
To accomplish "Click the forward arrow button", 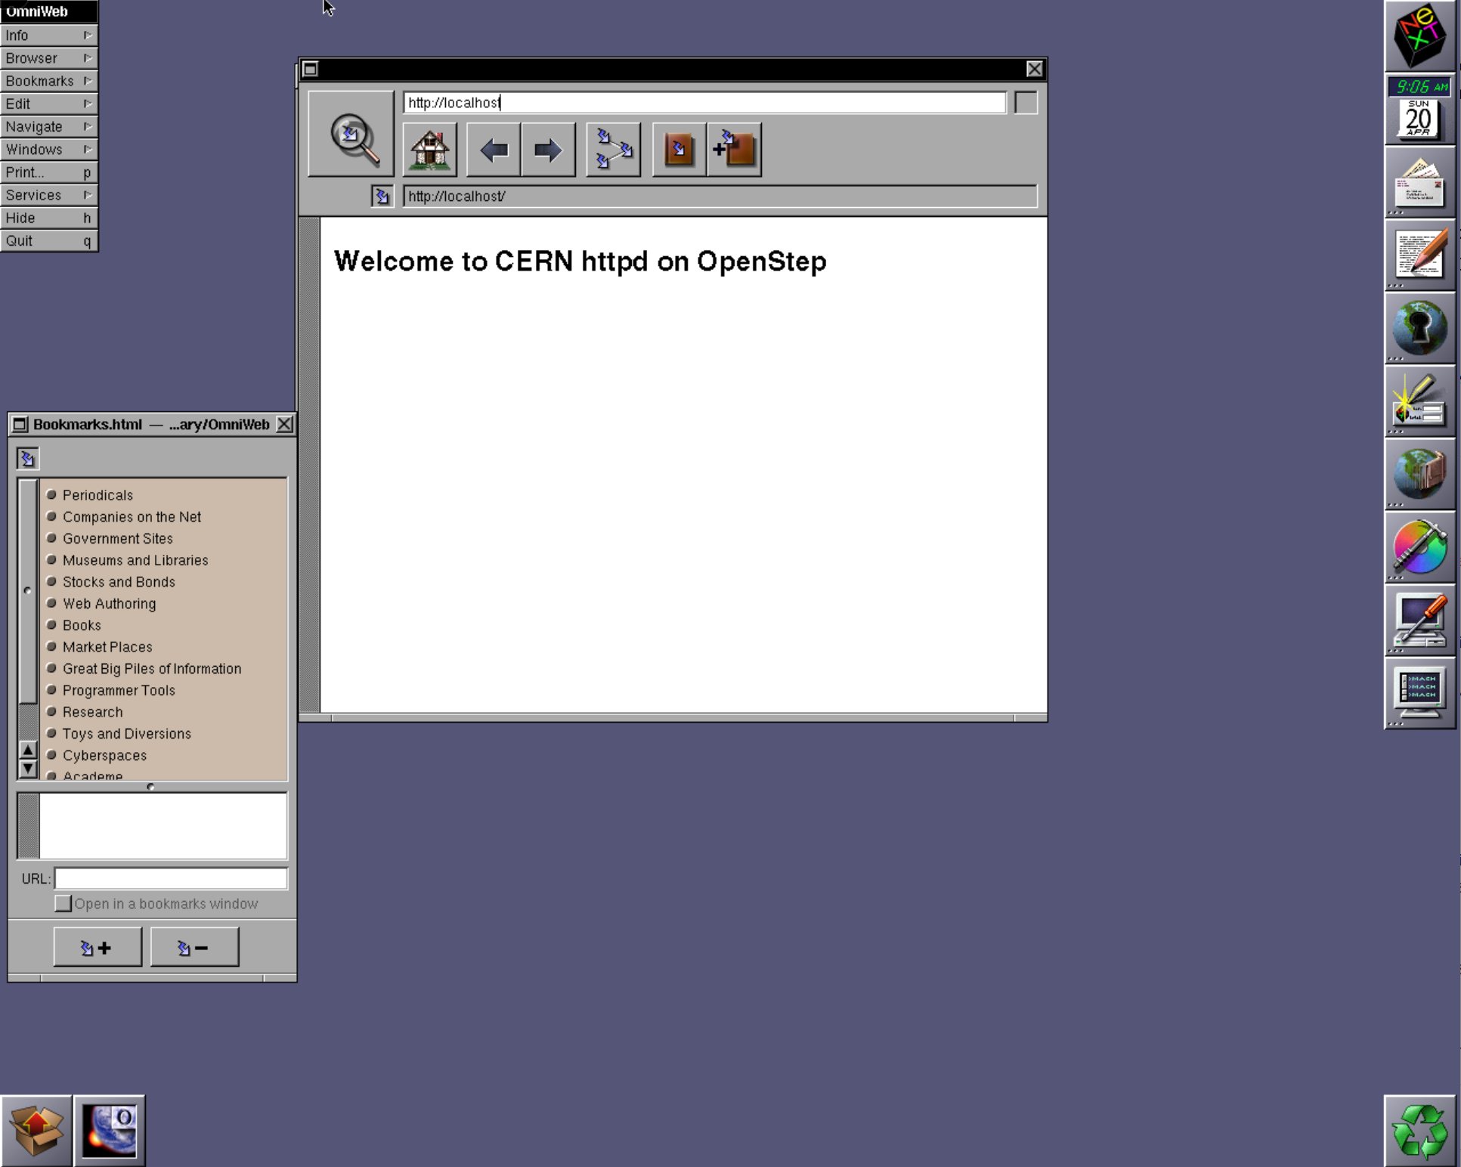I will click(548, 150).
